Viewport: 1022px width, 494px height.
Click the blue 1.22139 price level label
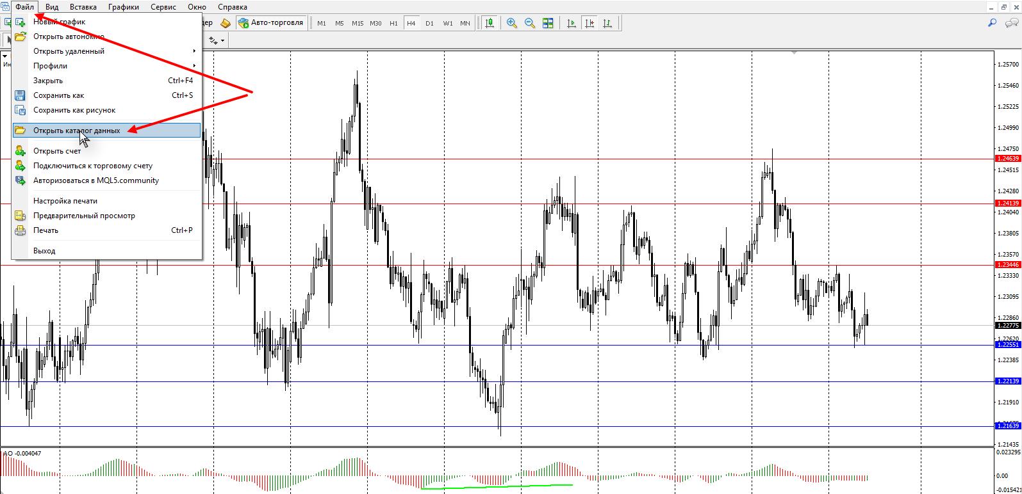pos(1008,381)
